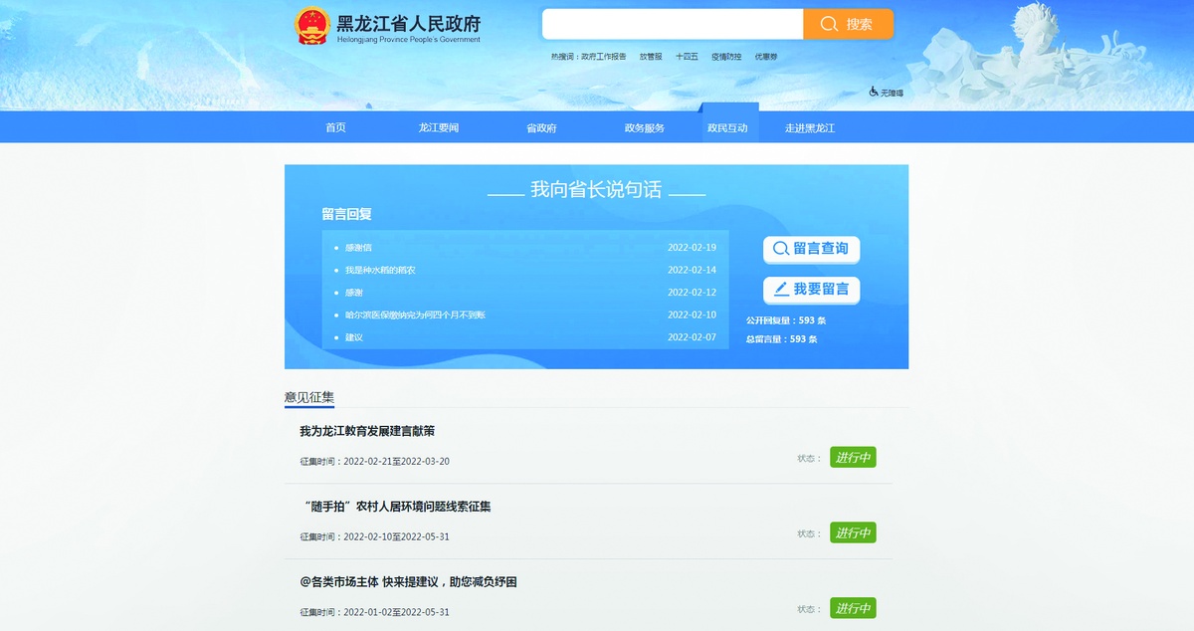Open “随手拍”农村人居环境问题线索征集
This screenshot has height=631, width=1194.
coord(396,507)
